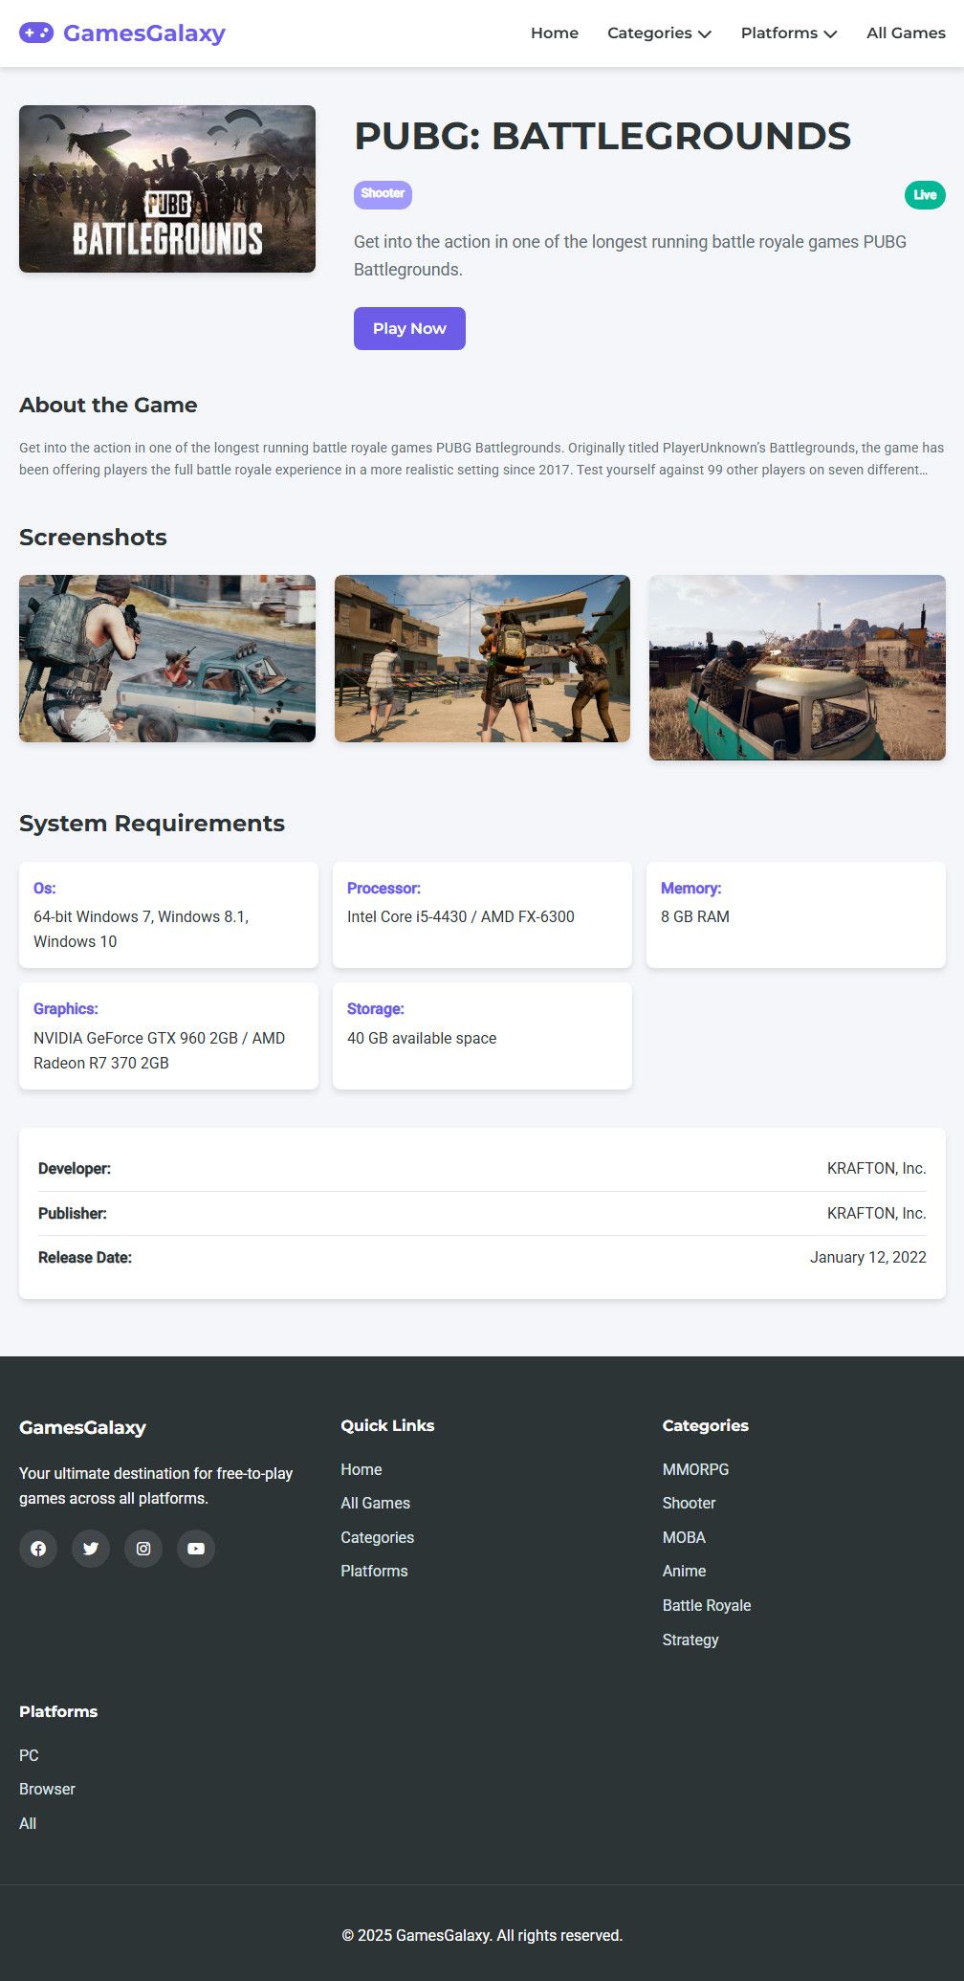Click the Publisher: label
The width and height of the screenshot is (964, 1981).
[73, 1213]
